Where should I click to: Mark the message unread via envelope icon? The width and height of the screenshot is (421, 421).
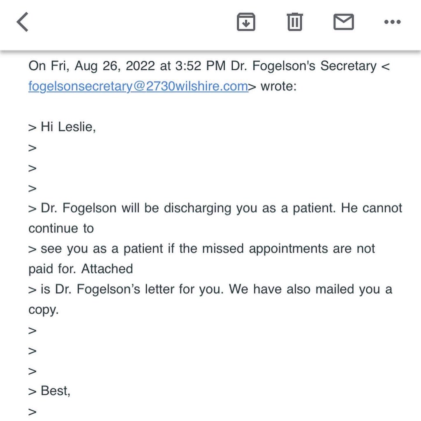(343, 22)
